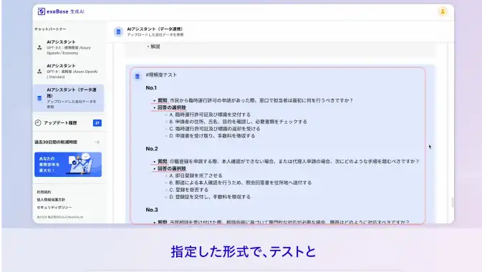
Task: Click answer B. 申請者の住所、氏名、目的を確認
Action: tap(238, 122)
